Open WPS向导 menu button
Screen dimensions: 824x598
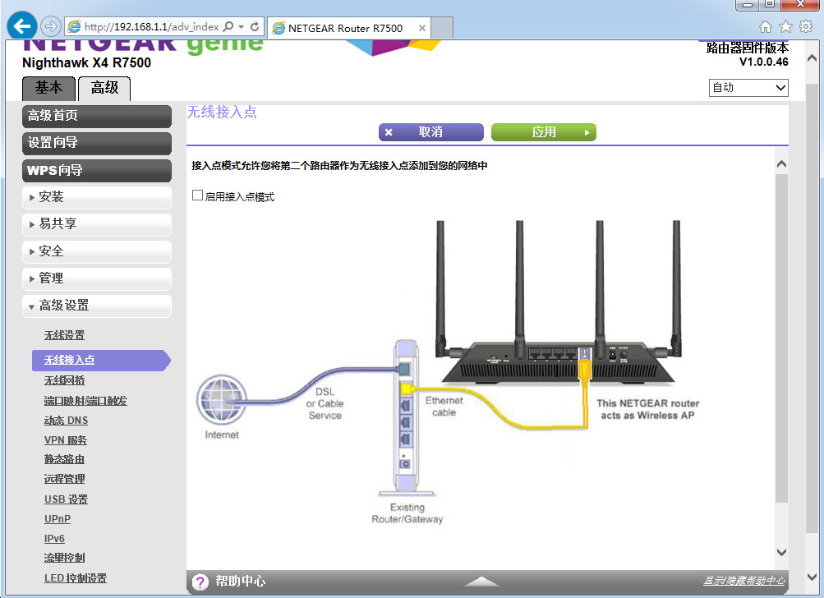(x=97, y=170)
